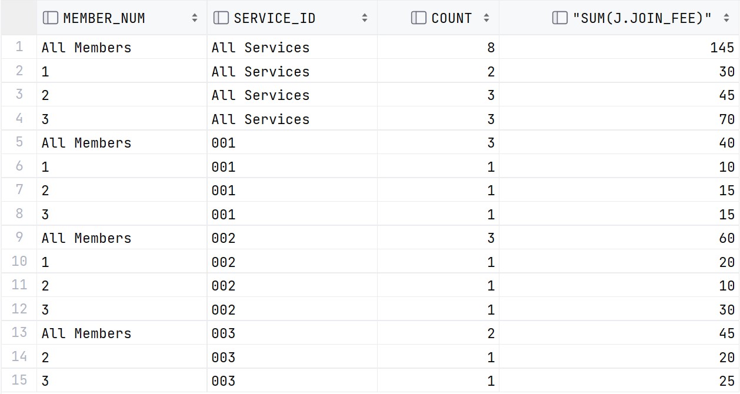
Task: Click service 002 cell in row 11
Action: click(x=292, y=285)
